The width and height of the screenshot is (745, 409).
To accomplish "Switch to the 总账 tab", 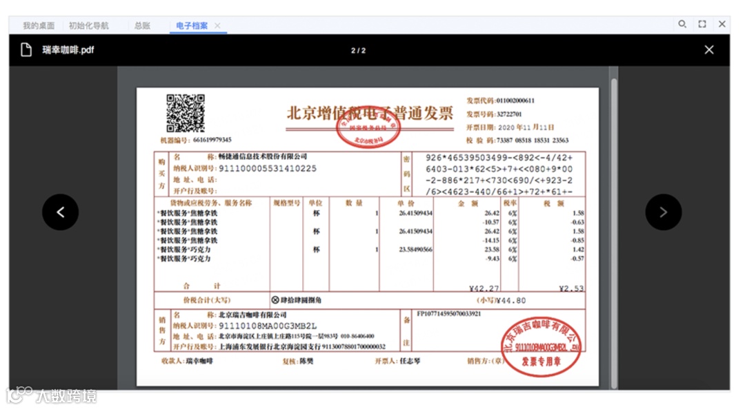I will pyautogui.click(x=142, y=25).
